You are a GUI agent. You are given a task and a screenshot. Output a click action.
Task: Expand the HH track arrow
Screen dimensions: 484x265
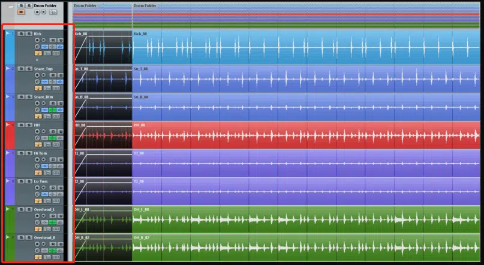tap(8, 124)
